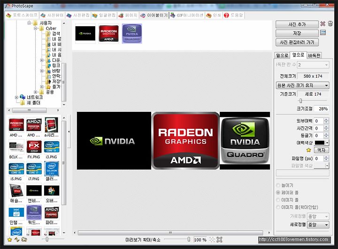Click the 기준크기 size slider handle

tap(301, 101)
